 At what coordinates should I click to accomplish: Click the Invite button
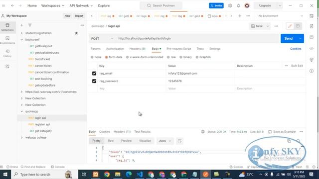point(216,5)
